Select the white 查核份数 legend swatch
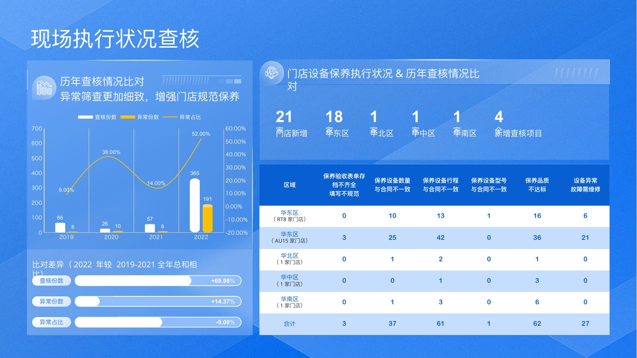 point(86,117)
